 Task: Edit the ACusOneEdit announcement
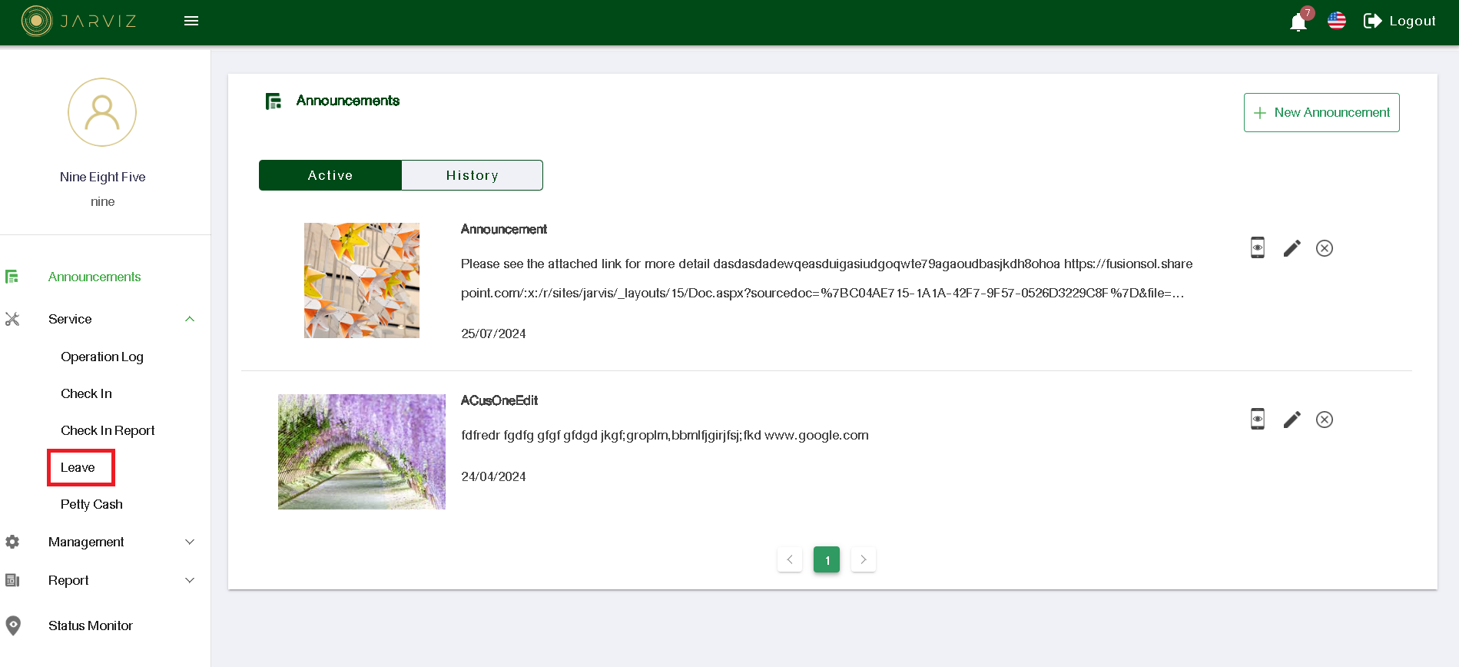pos(1292,420)
